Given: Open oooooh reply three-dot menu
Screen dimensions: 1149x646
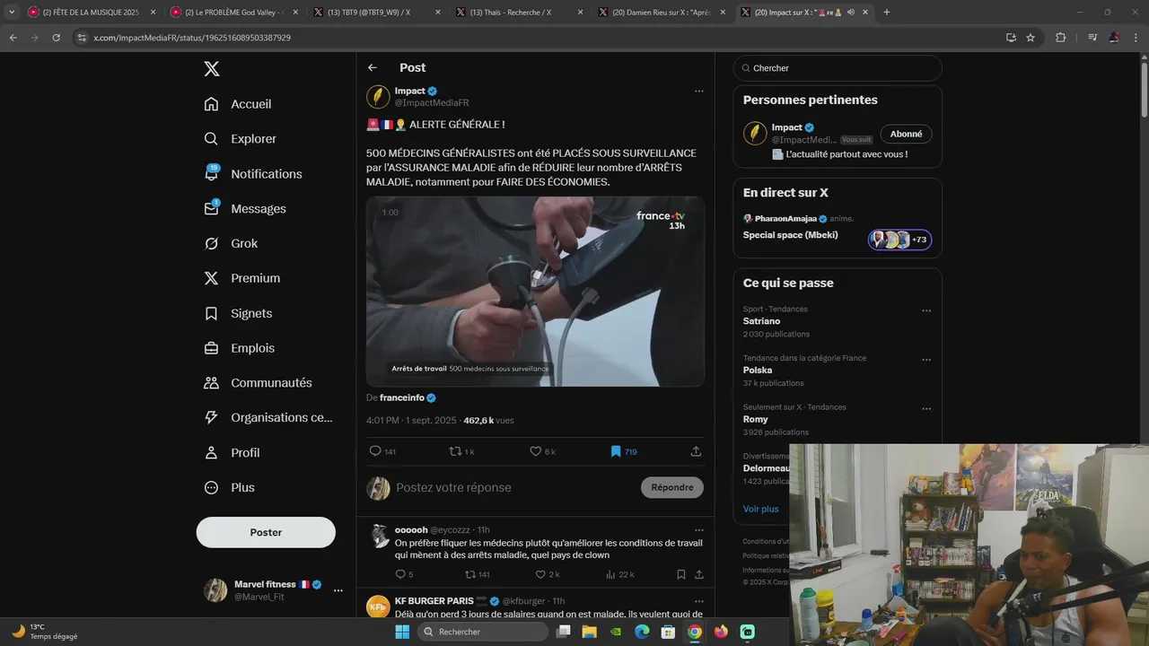Looking at the screenshot, I should (x=698, y=530).
